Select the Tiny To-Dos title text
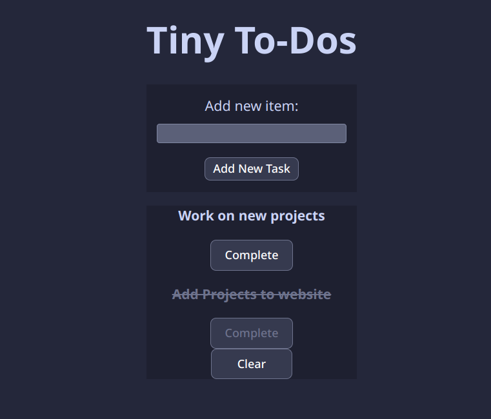This screenshot has height=419, width=491. point(252,41)
